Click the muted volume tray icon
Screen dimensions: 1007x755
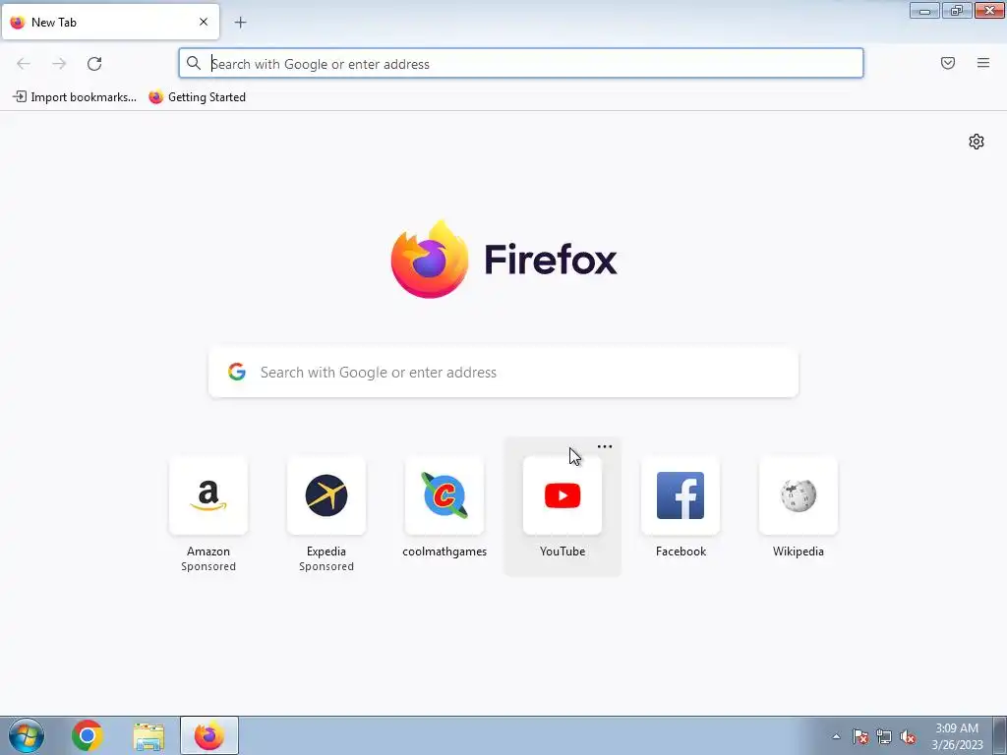click(x=908, y=736)
